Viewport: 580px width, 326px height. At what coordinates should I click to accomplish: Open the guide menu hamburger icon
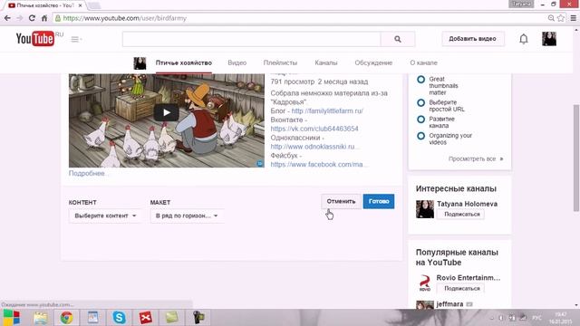pyautogui.click(x=75, y=39)
